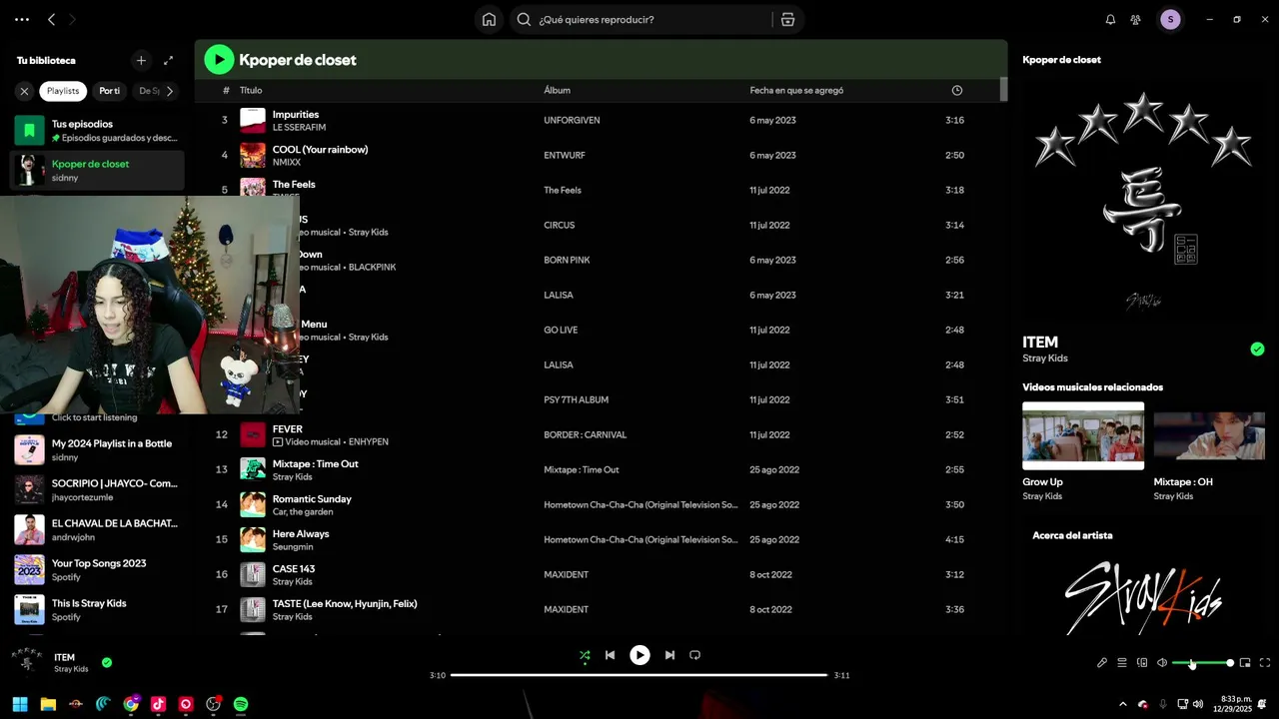Viewport: 1279px width, 719px height.
Task: Select the Por ti filter chip
Action: click(x=109, y=91)
